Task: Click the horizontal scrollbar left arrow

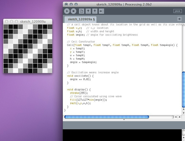Action: click(176, 117)
